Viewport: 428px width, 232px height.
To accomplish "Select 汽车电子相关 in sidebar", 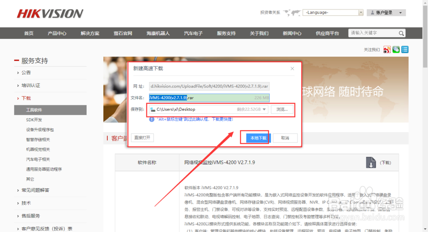I will (x=38, y=159).
